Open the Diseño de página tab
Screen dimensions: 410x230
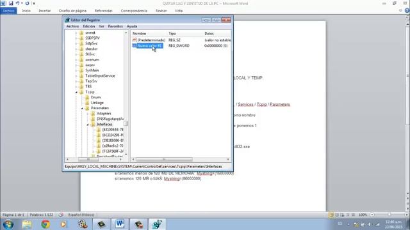(x=72, y=11)
